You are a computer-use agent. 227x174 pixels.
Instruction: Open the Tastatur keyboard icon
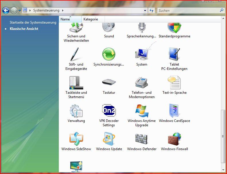tap(109, 82)
